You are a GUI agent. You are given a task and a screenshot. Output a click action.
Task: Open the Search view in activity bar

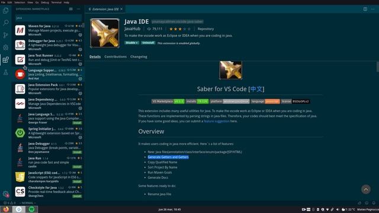(x=5, y=22)
